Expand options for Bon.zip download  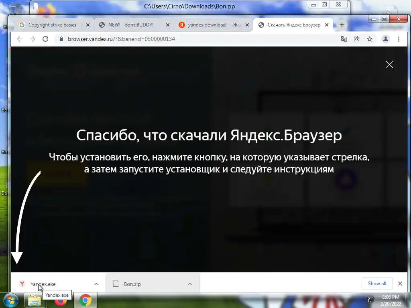(190, 284)
